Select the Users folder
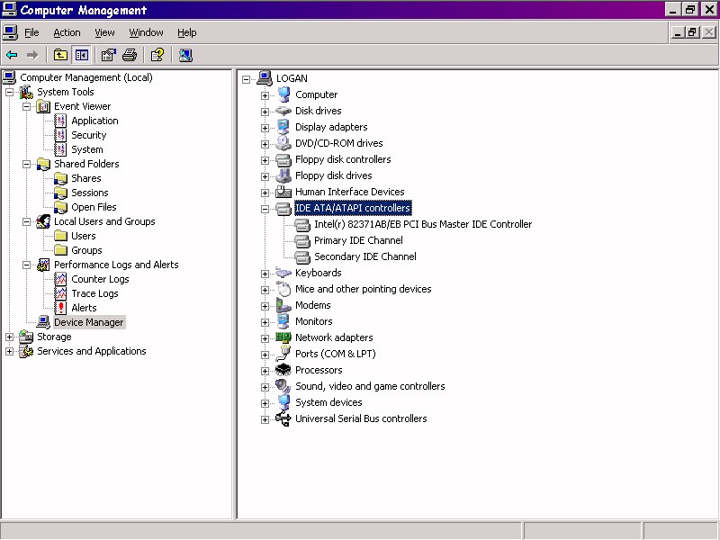The width and height of the screenshot is (720, 540). [x=83, y=236]
